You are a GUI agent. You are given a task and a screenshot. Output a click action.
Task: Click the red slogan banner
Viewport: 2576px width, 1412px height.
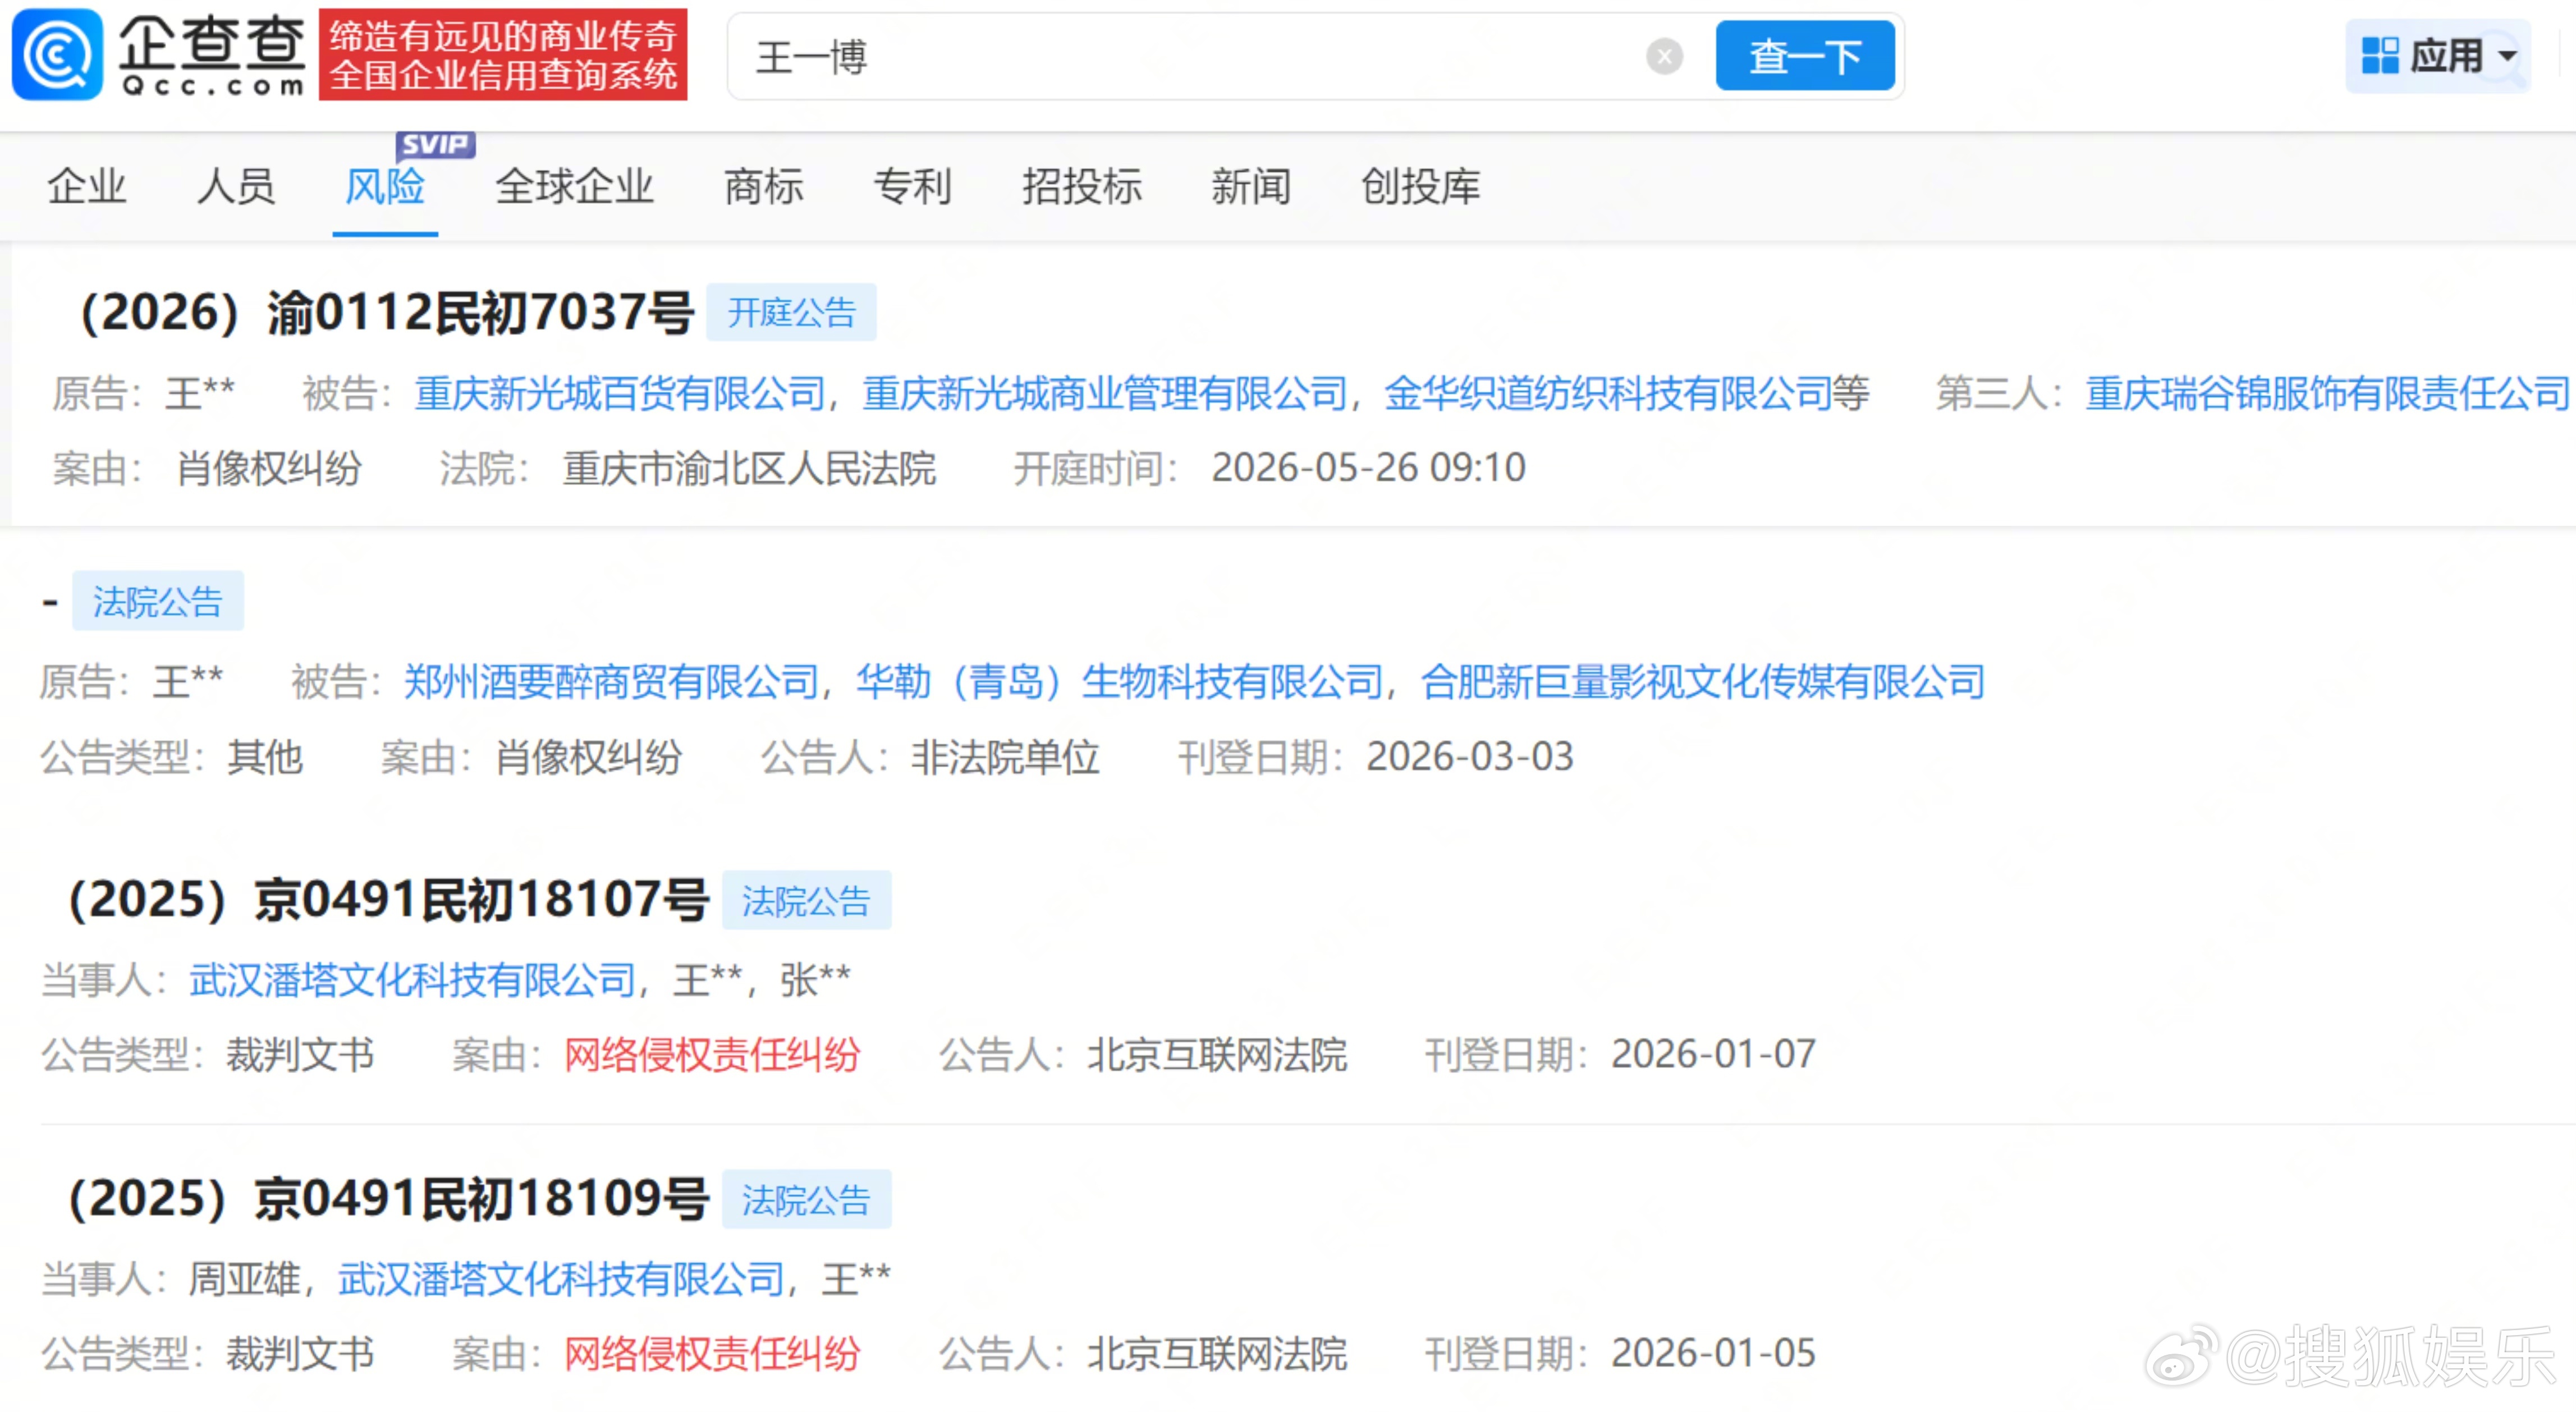tap(503, 55)
